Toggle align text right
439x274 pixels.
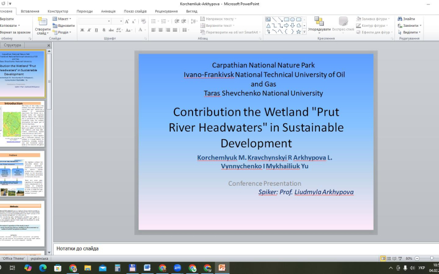168,30
